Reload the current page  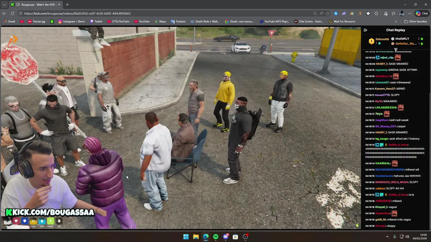pyautogui.click(x=12, y=13)
